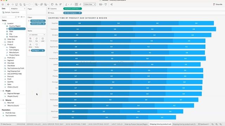Open the Data Source tab
The image size is (225, 126).
(x=6, y=124)
